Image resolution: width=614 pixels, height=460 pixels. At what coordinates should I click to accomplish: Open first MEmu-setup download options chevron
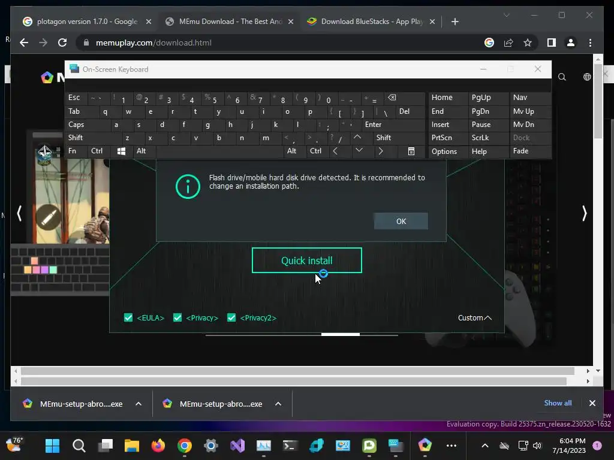[x=139, y=404]
